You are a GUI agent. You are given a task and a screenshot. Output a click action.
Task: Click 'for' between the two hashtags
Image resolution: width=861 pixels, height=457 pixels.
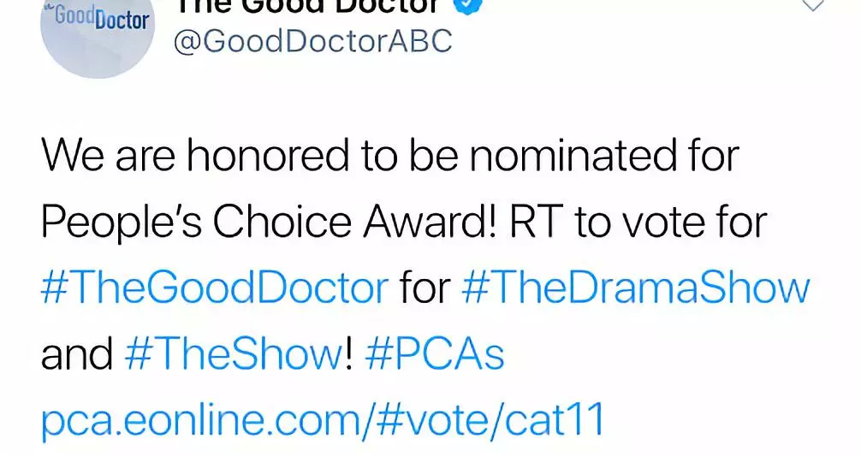click(x=425, y=289)
